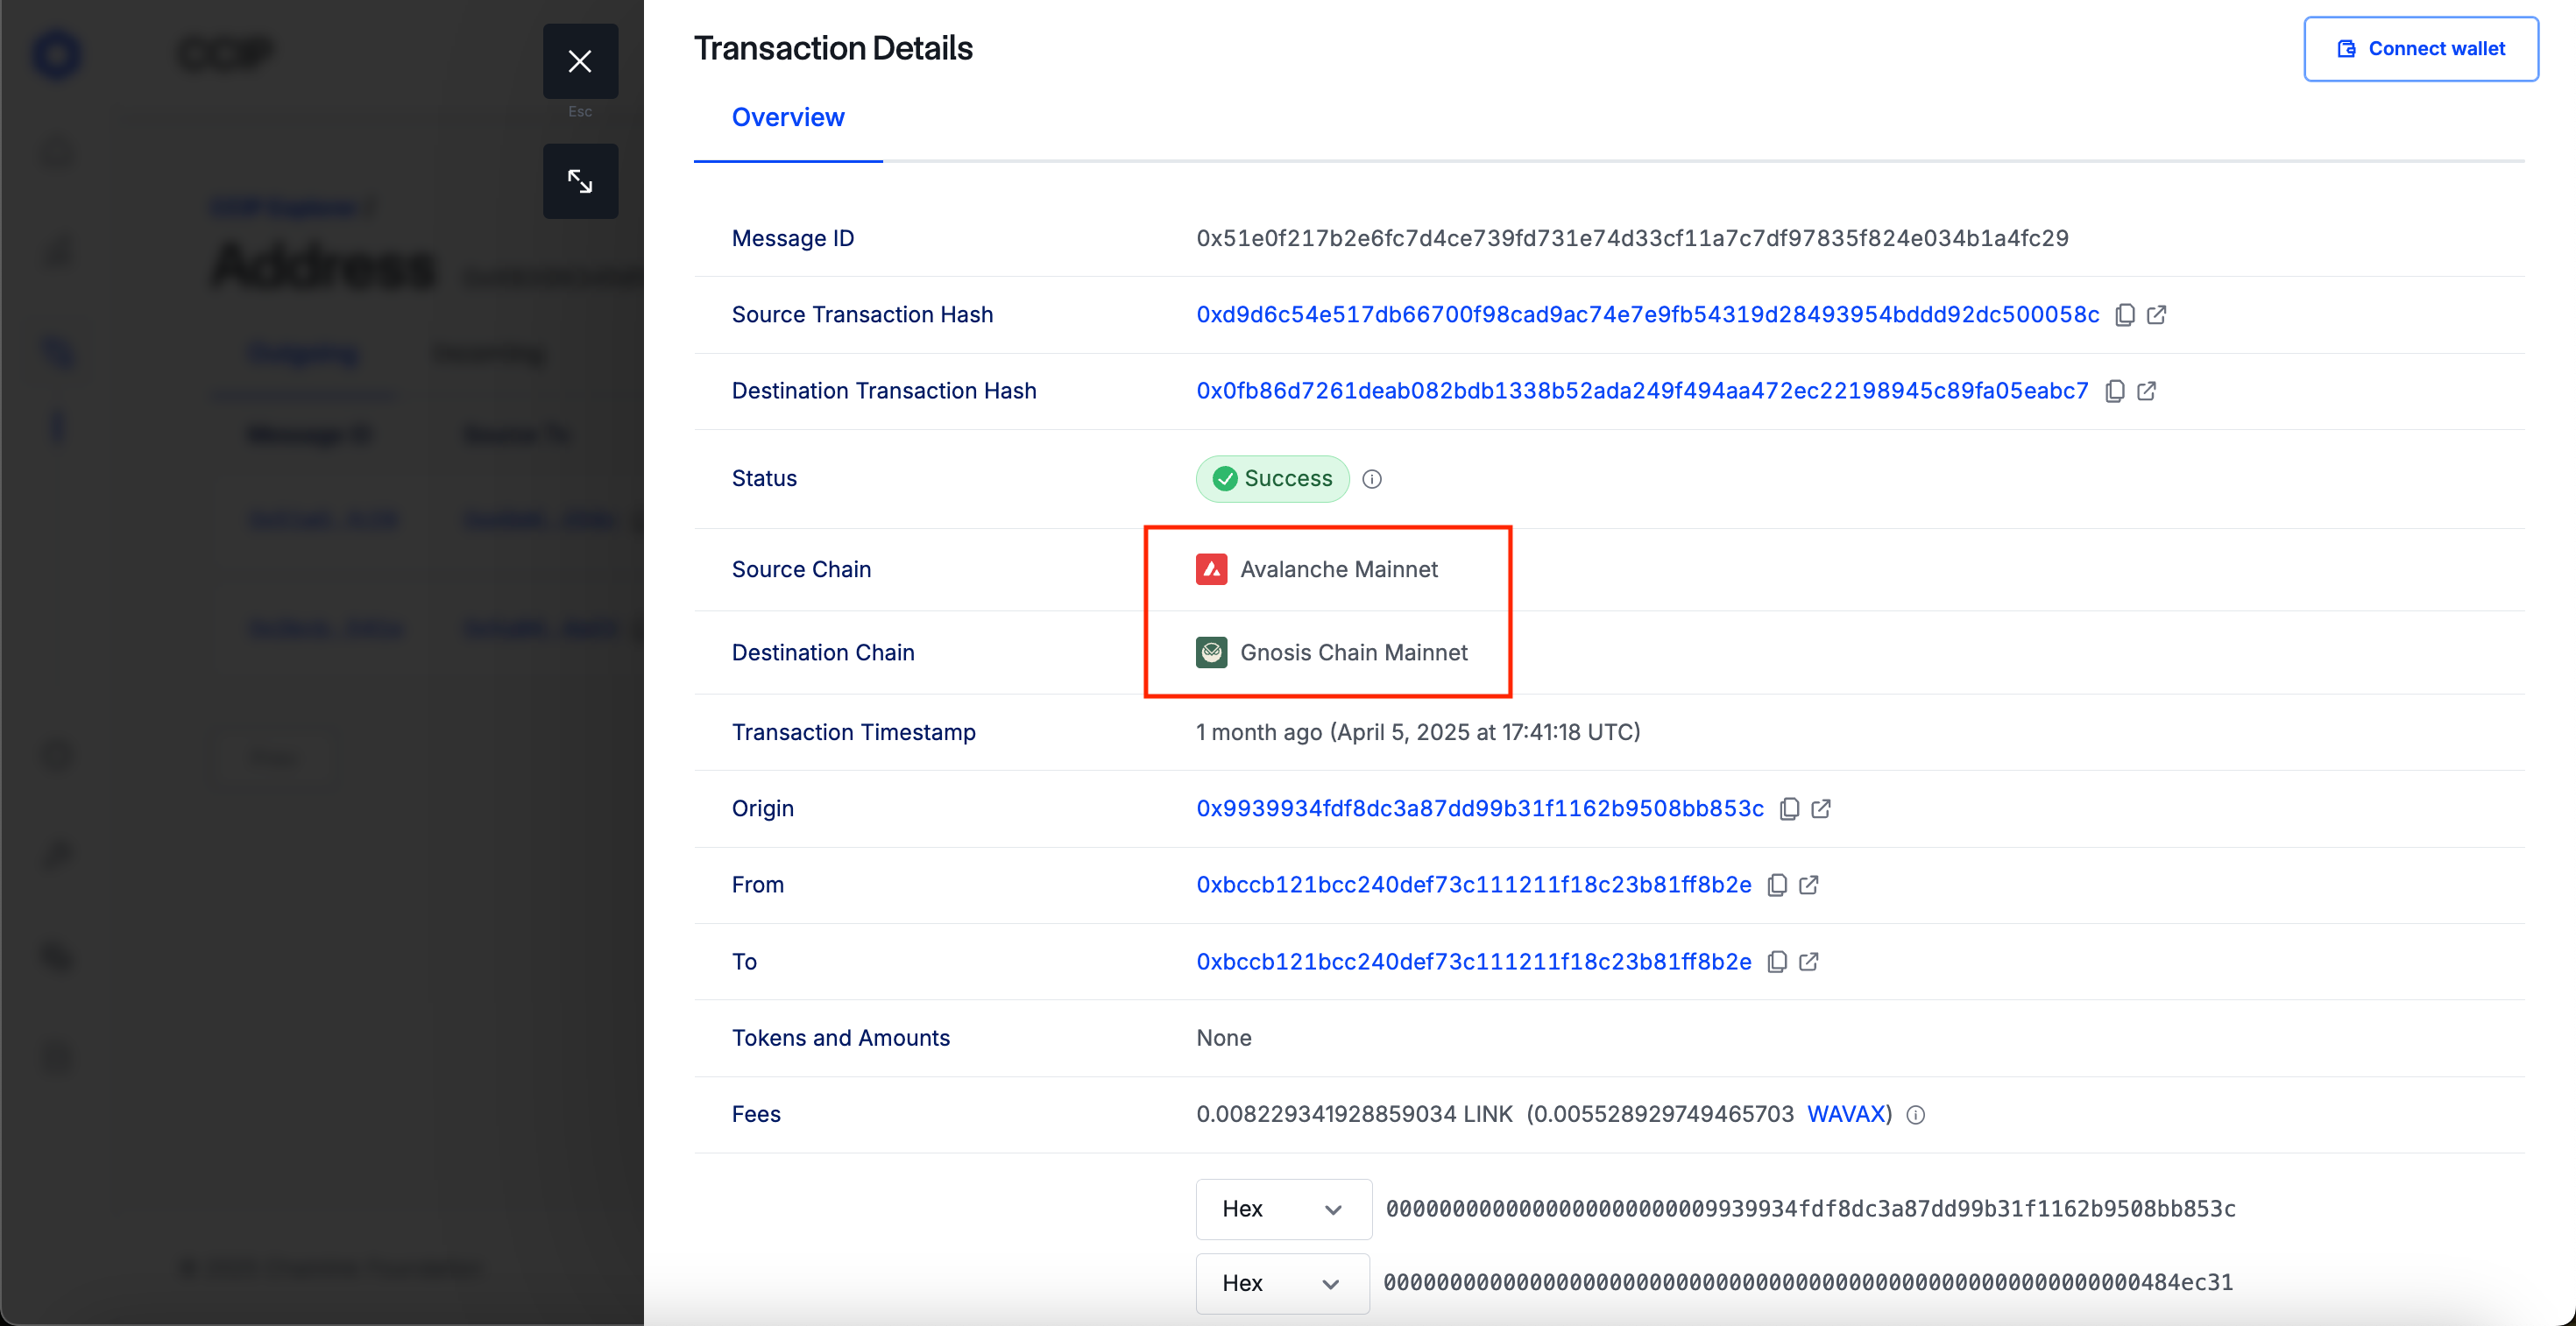The width and height of the screenshot is (2576, 1326).
Task: Open the WAVAX token link
Action: tap(1845, 1114)
